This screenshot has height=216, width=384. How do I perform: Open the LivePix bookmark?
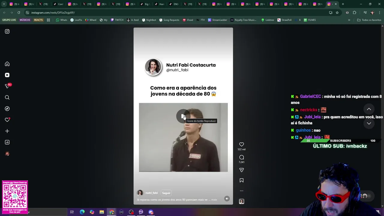coord(76,20)
